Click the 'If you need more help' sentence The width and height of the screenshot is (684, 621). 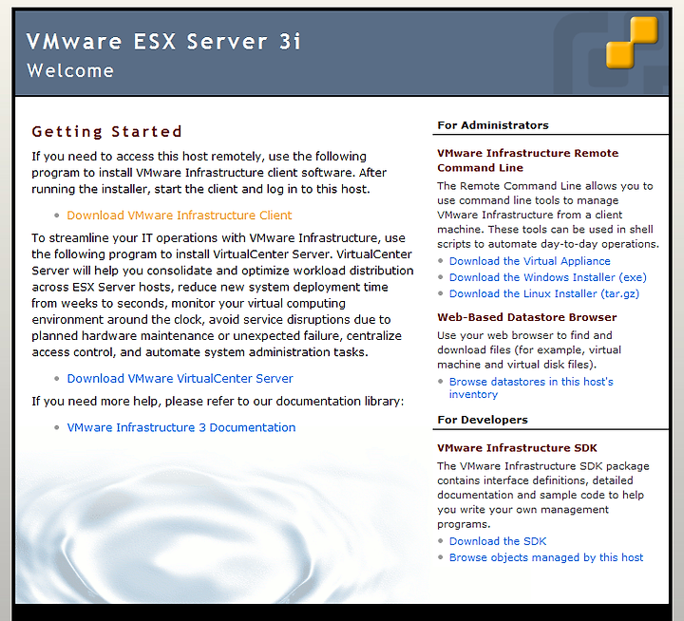pyautogui.click(x=218, y=402)
